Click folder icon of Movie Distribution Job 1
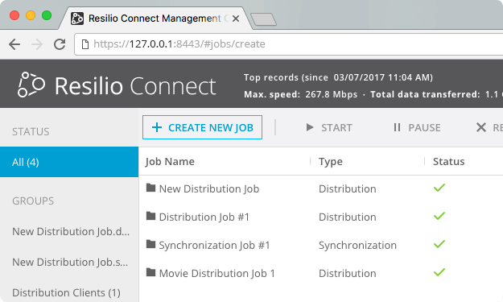This screenshot has width=503, height=302. (x=150, y=272)
